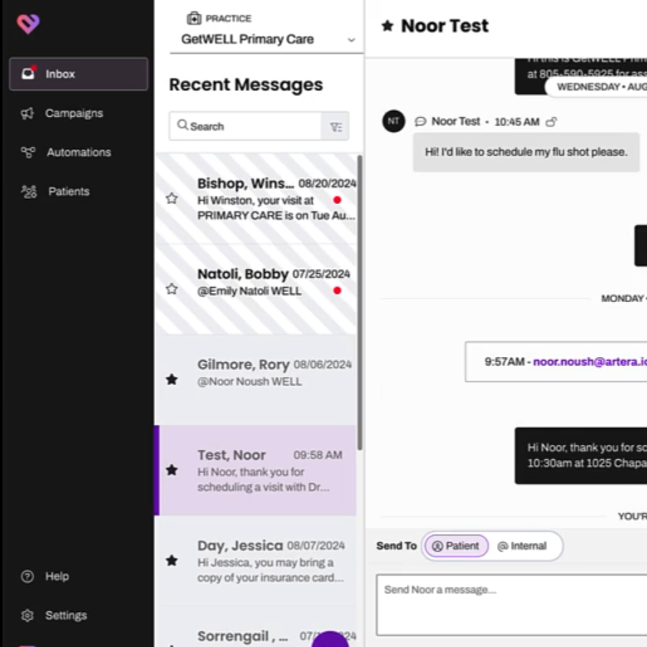
Task: Select Patient as message recipient
Action: (x=456, y=546)
